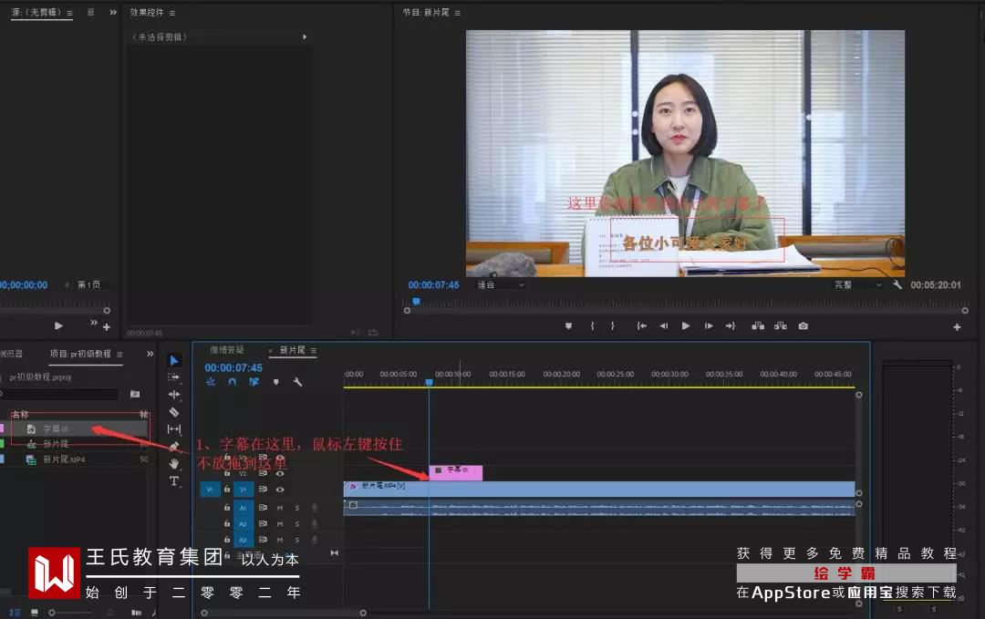Viewport: 985px width, 619px height.
Task: Toggle V1 source patching button
Action: 210,489
